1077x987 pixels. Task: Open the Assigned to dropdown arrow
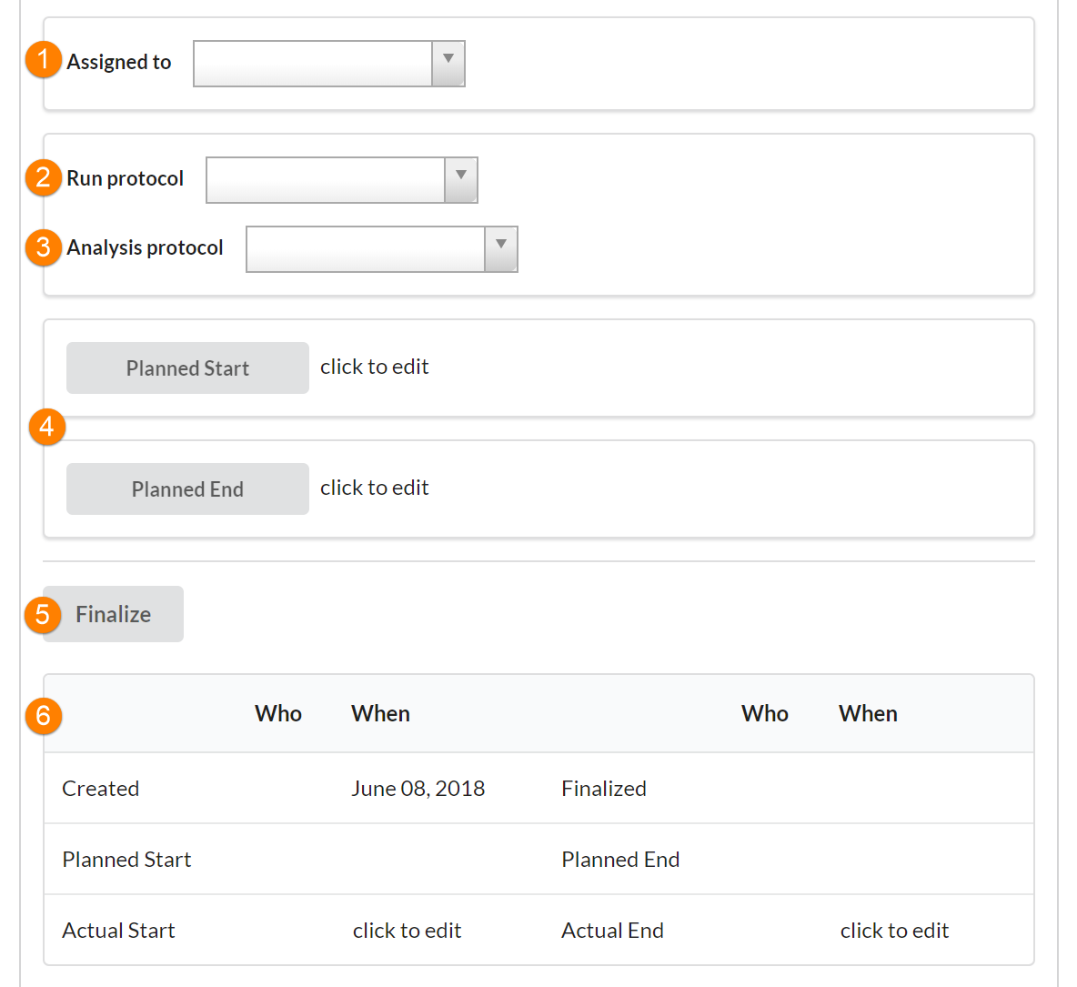[448, 64]
